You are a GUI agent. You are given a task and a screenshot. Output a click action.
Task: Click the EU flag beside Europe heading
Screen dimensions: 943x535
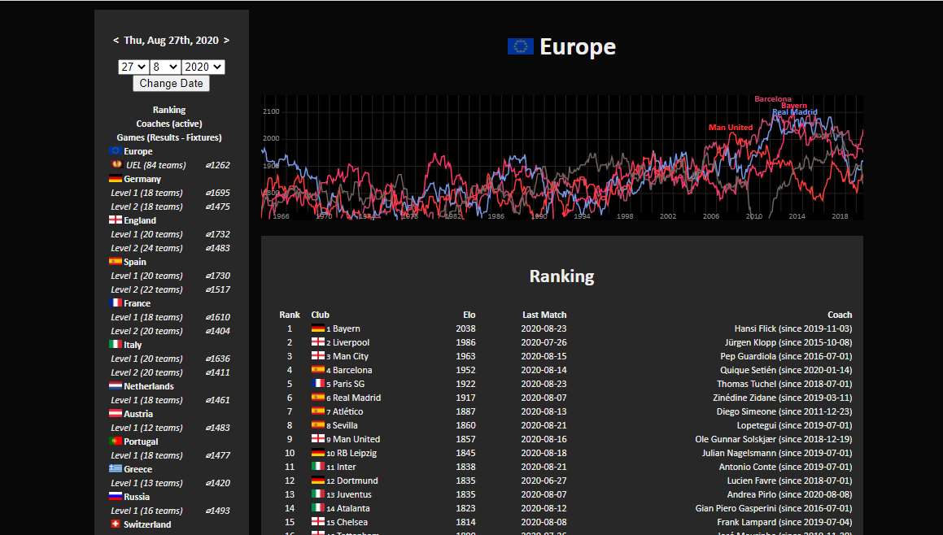(x=521, y=47)
